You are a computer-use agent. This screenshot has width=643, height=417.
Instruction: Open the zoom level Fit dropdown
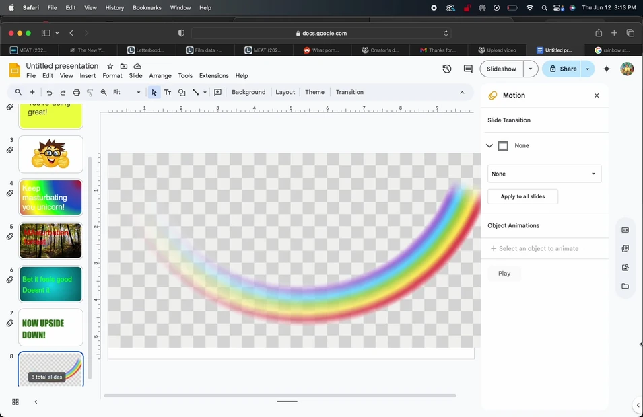click(127, 93)
